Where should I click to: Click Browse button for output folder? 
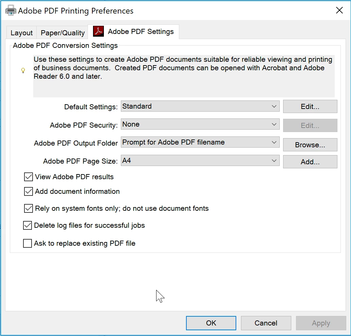(310, 145)
